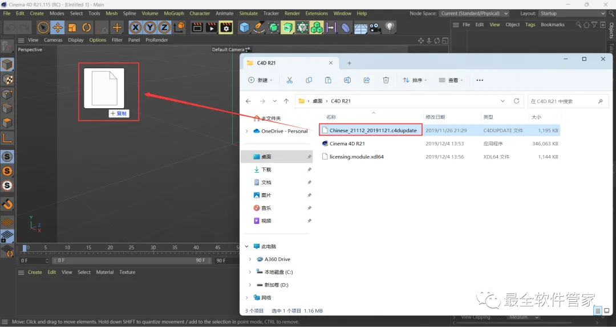Click the green Cloner cubes icon
Image resolution: width=616 pixels, height=327 pixels.
pyautogui.click(x=317, y=27)
